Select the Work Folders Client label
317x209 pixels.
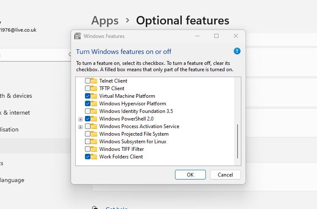click(121, 157)
